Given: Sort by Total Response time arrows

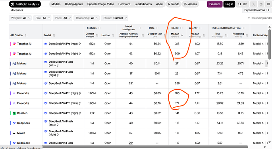Looking at the screenshot, I should click(x=226, y=35).
